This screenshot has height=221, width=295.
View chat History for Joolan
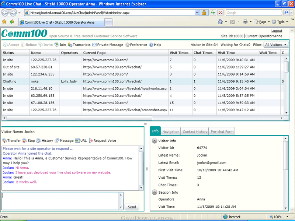45,141
